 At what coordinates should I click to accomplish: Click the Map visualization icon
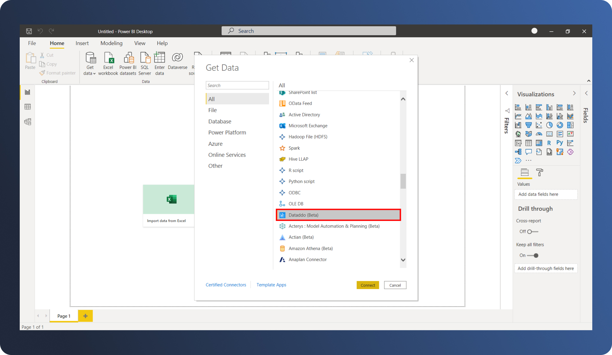518,134
